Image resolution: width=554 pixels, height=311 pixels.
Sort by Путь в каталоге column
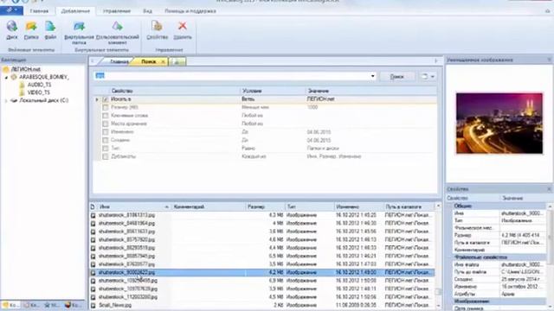coord(409,206)
